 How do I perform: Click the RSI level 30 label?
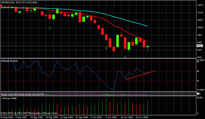pos(198,81)
